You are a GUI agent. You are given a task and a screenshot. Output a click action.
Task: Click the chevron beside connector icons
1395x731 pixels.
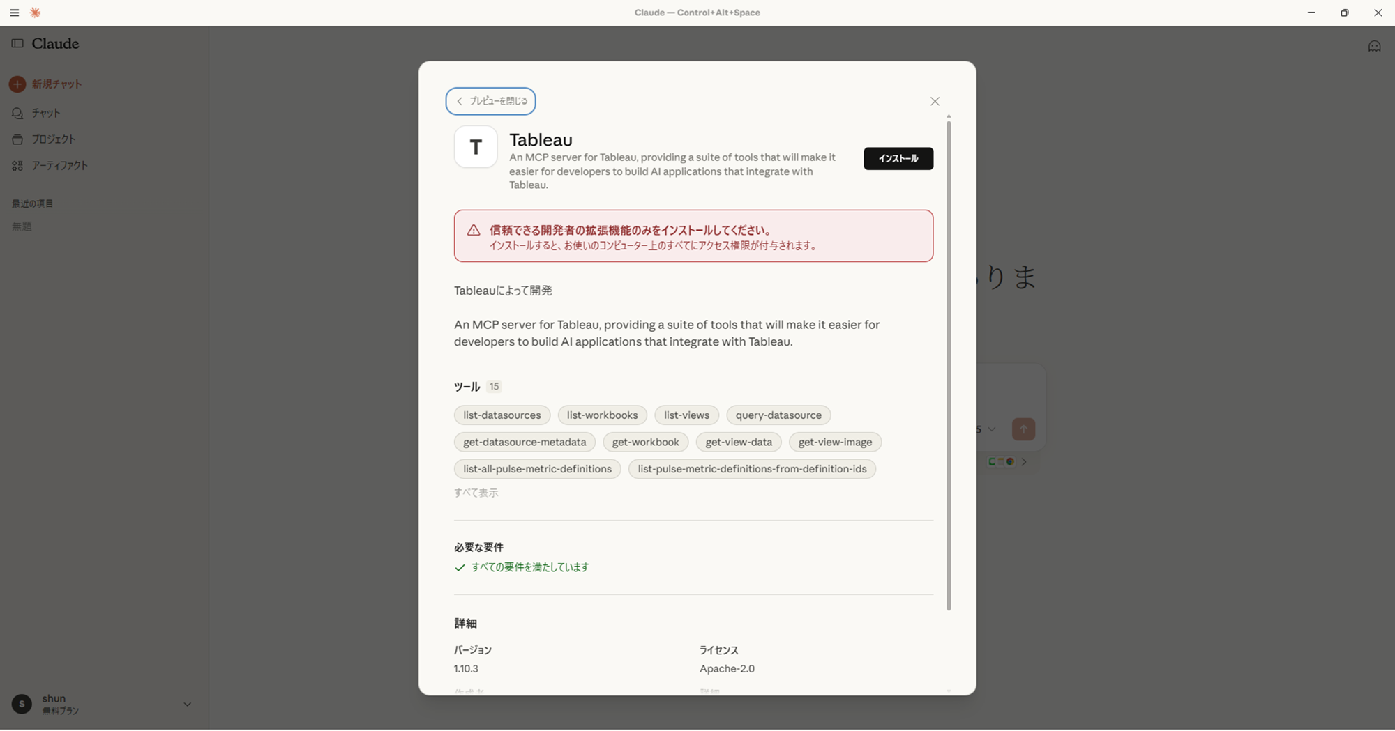pos(1024,461)
